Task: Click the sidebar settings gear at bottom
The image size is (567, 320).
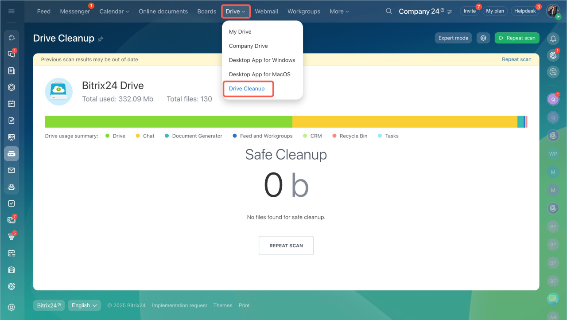Action: coord(12,307)
